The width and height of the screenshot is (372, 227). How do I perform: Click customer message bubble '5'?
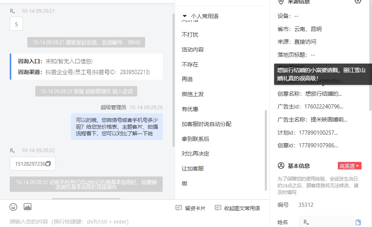pos(16,24)
